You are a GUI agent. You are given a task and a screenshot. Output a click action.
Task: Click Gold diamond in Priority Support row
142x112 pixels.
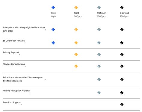coord(76,55)
